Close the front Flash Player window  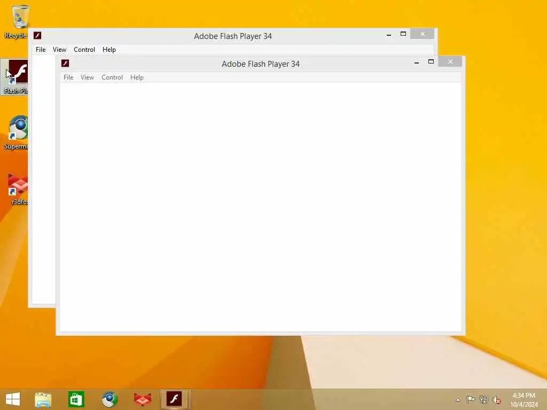(450, 62)
